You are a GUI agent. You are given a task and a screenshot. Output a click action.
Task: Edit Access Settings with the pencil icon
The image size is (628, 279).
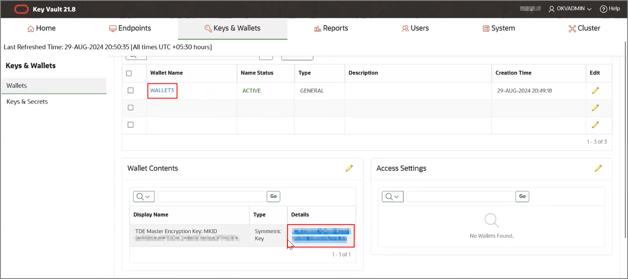tap(598, 168)
